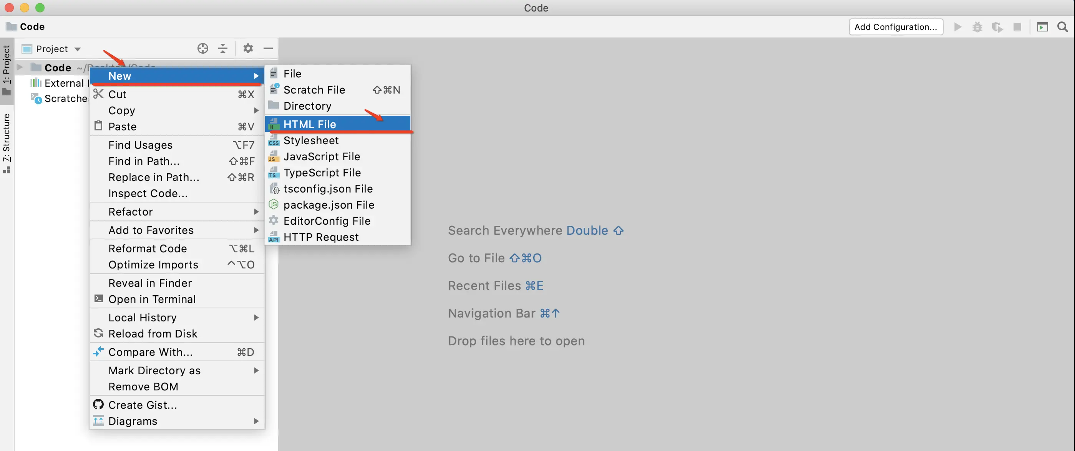Click the Search Everywhere magnifier icon

pos(1062,27)
